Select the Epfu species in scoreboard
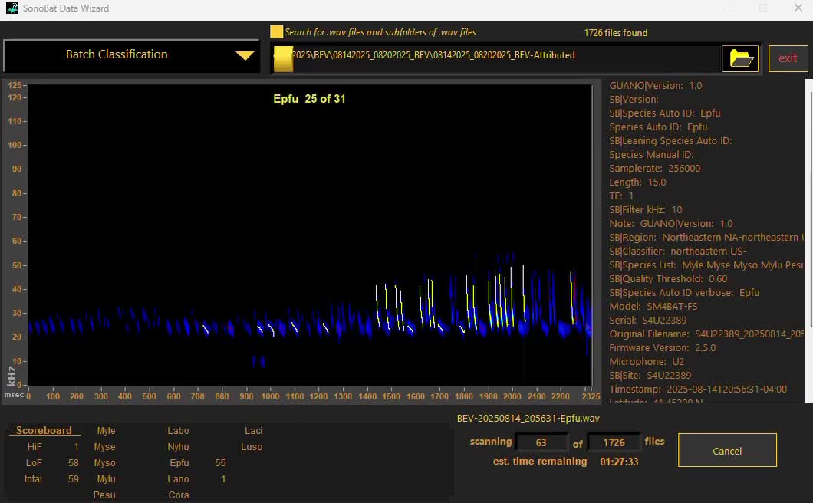Image resolution: width=813 pixels, height=503 pixels. 179,463
